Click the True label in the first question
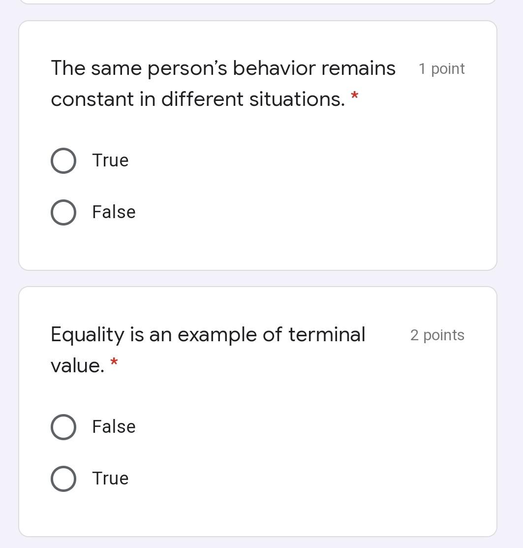 pyautogui.click(x=110, y=160)
